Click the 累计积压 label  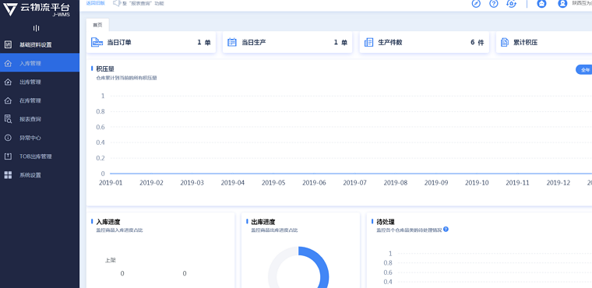526,42
